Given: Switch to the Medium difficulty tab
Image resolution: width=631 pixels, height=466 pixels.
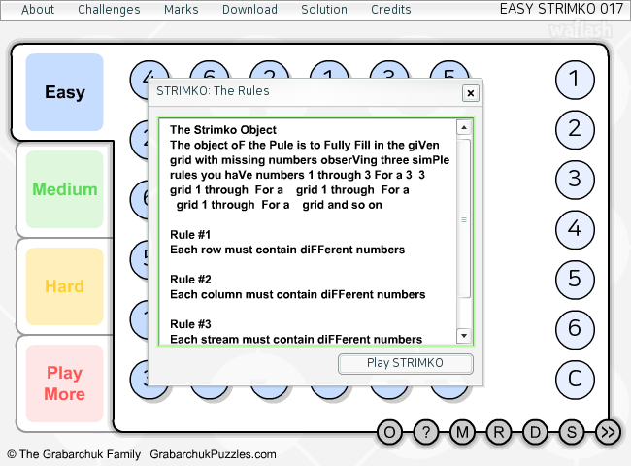Looking at the screenshot, I should coord(64,189).
